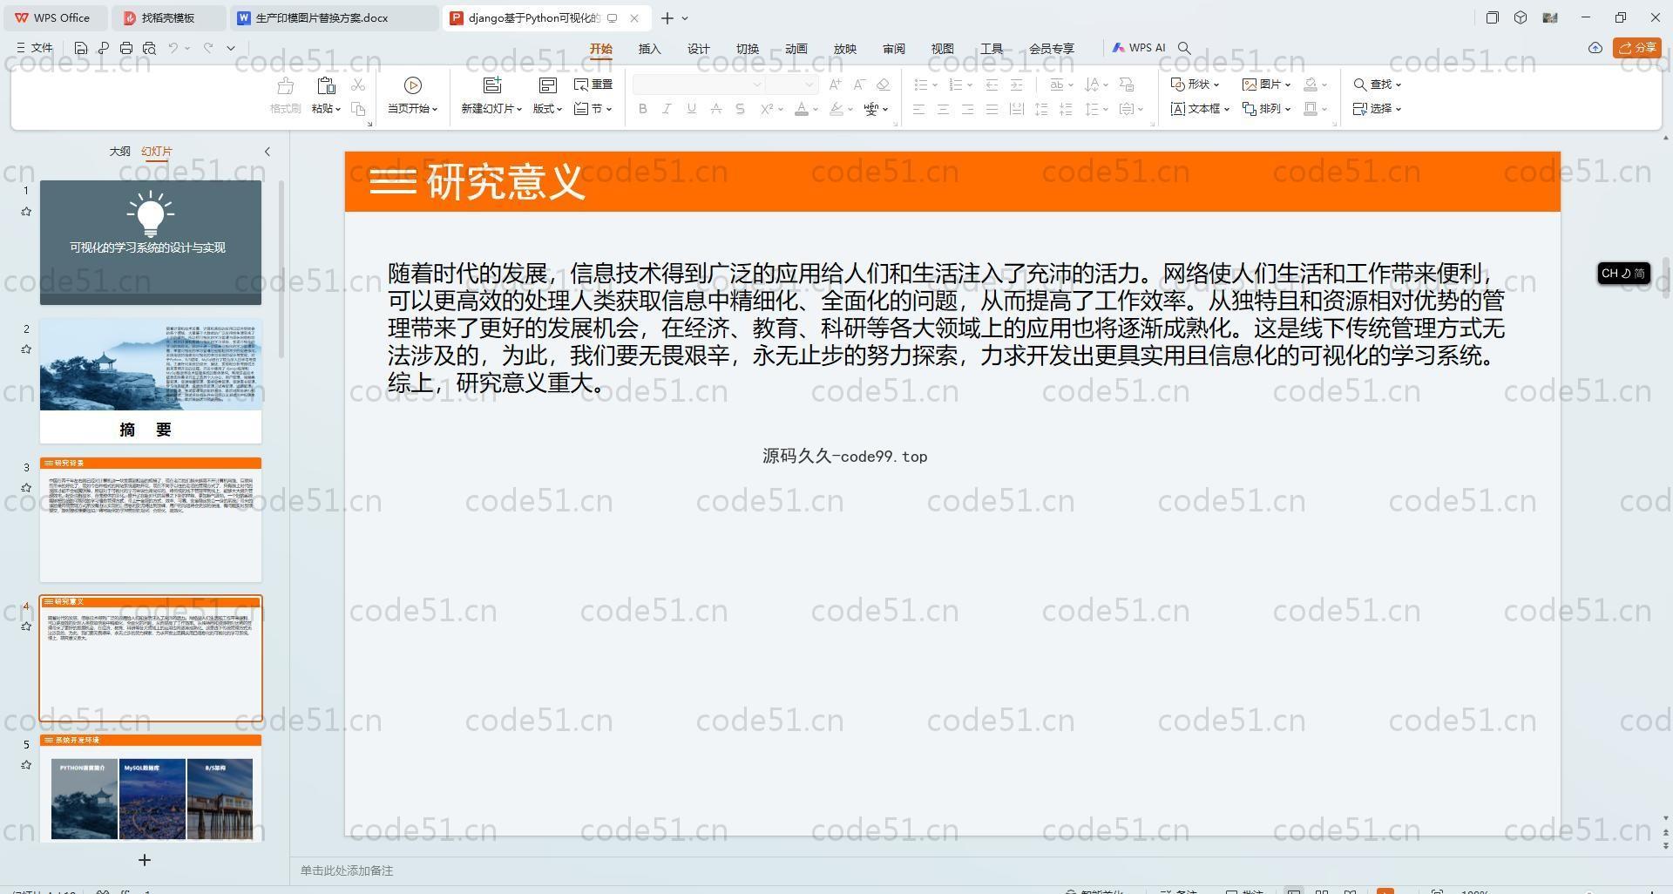The width and height of the screenshot is (1673, 894).
Task: Click the new slide icon
Action: click(492, 85)
